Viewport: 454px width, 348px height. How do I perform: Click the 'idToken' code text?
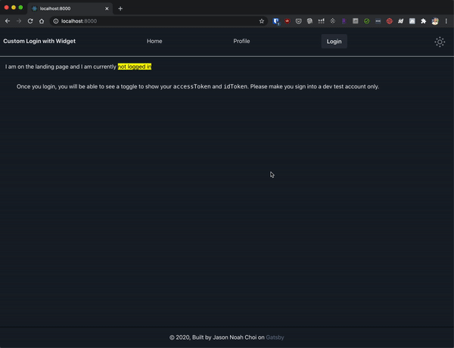pyautogui.click(x=235, y=86)
